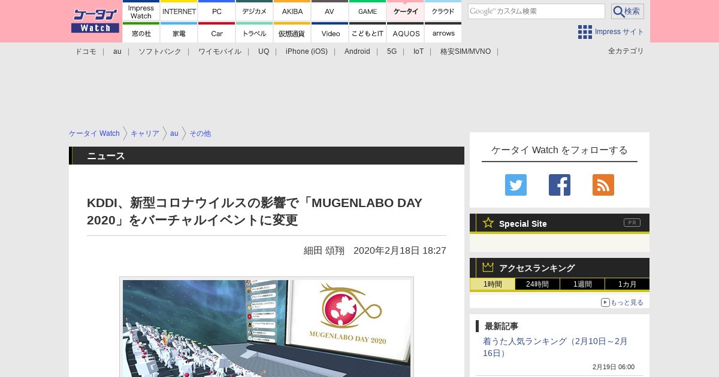Screen dimensions: 719x377
Task: Open the UQ category link
Action: pos(264,51)
